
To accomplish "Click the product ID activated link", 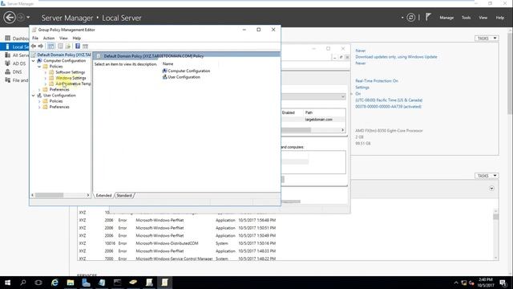I will point(388,107).
